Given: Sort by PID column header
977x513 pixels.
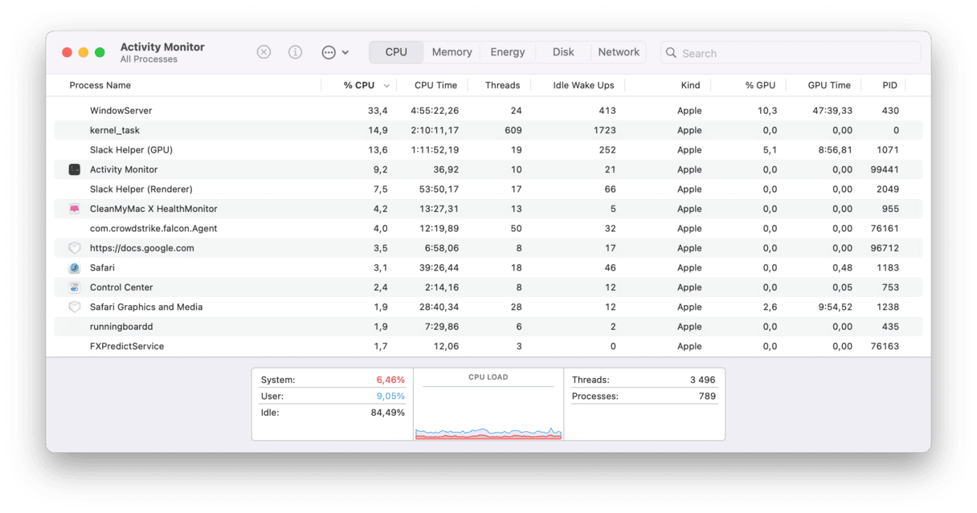Looking at the screenshot, I should click(x=889, y=85).
